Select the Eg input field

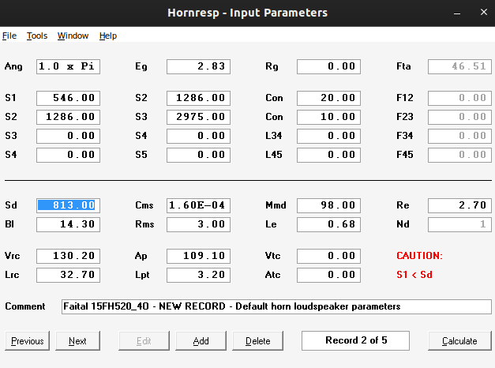(x=199, y=66)
